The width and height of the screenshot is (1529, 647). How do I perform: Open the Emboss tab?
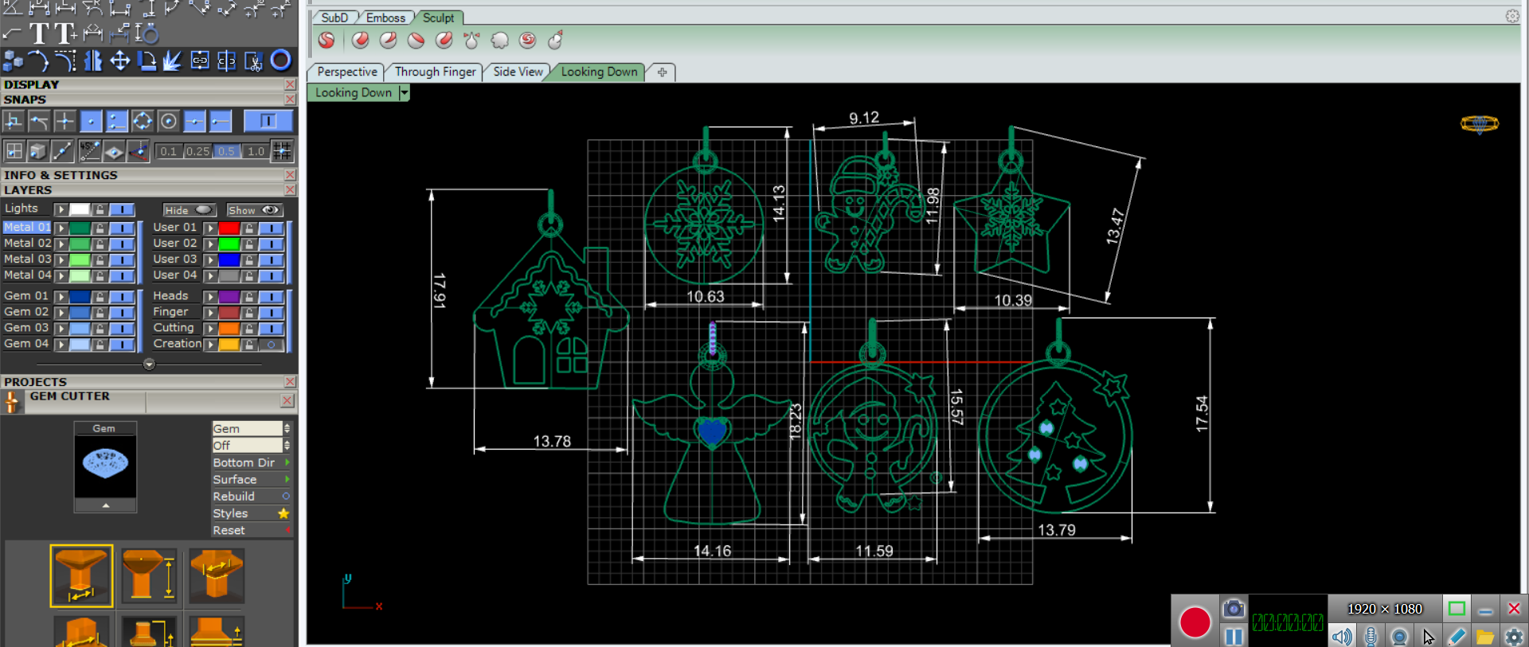pyautogui.click(x=385, y=18)
